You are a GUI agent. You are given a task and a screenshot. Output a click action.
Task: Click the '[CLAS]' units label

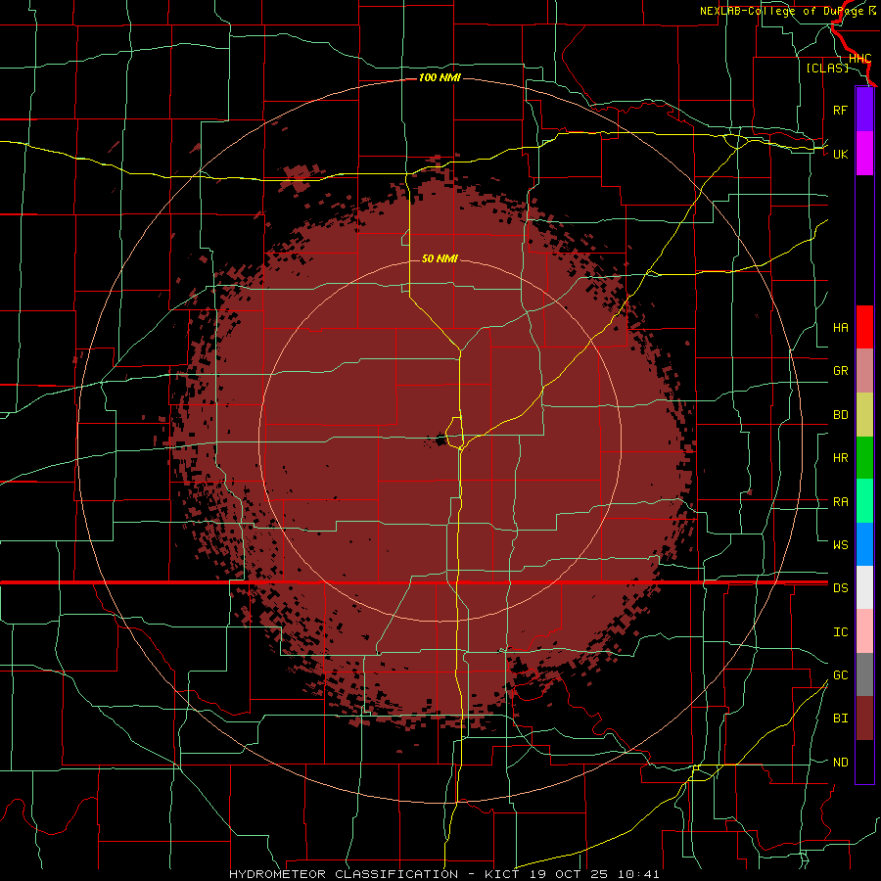pyautogui.click(x=827, y=68)
